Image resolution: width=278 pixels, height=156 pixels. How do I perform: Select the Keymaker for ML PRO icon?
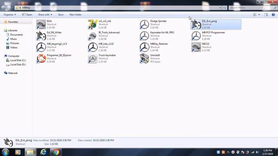pos(144,36)
